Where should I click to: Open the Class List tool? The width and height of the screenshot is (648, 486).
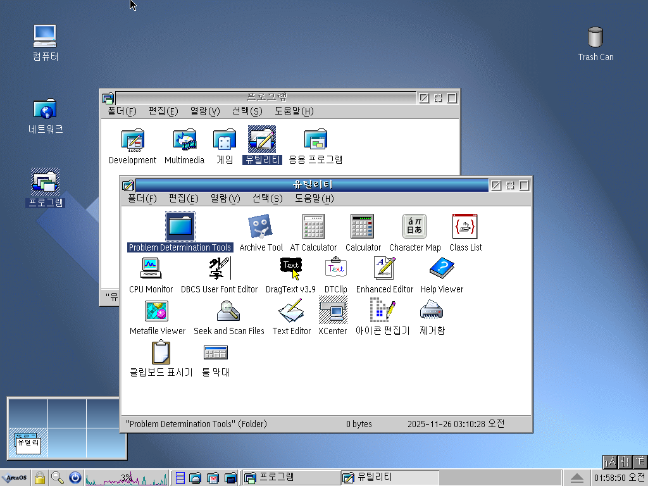click(465, 227)
